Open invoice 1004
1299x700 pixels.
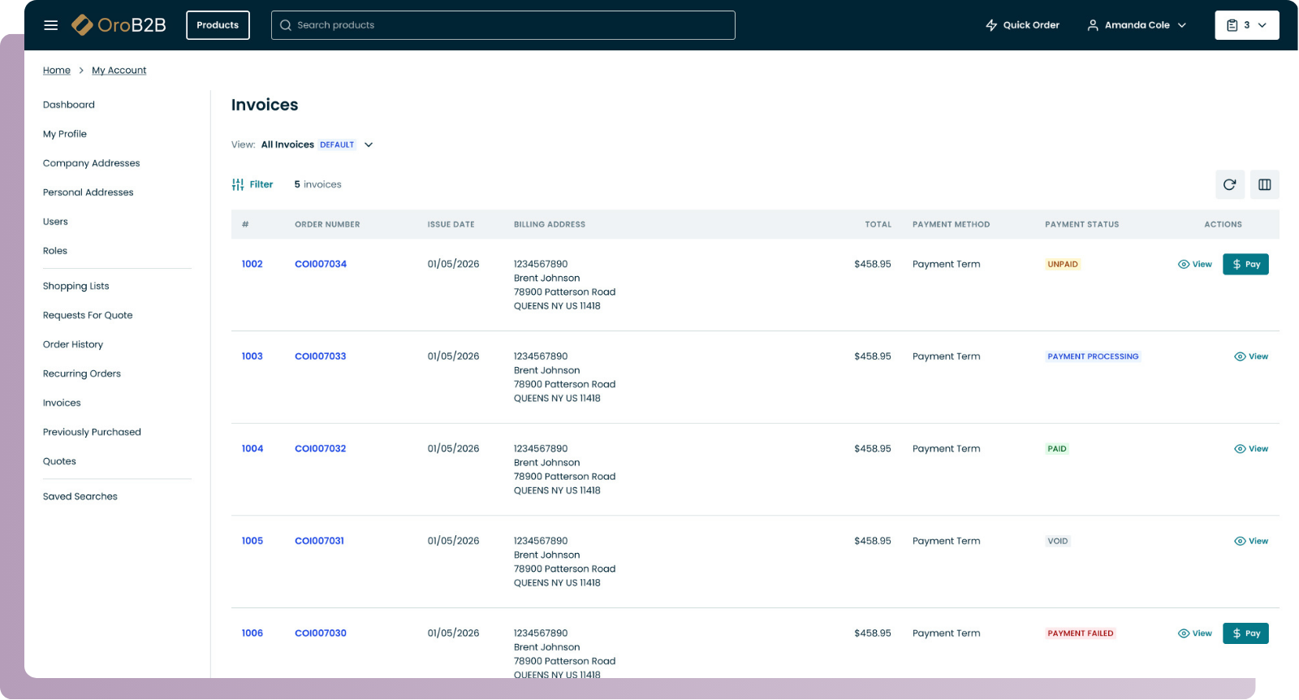[x=252, y=448]
